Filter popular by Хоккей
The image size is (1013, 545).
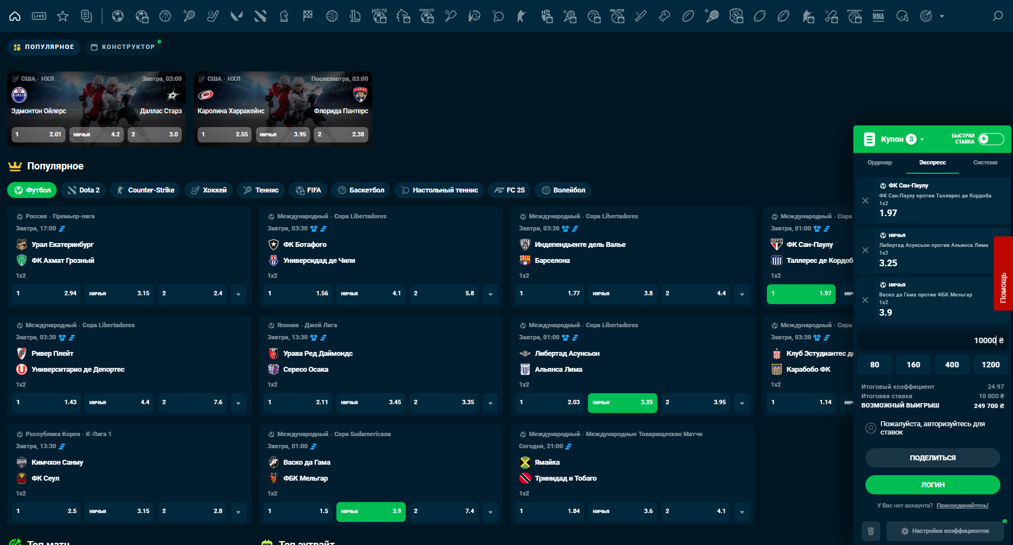tap(209, 190)
